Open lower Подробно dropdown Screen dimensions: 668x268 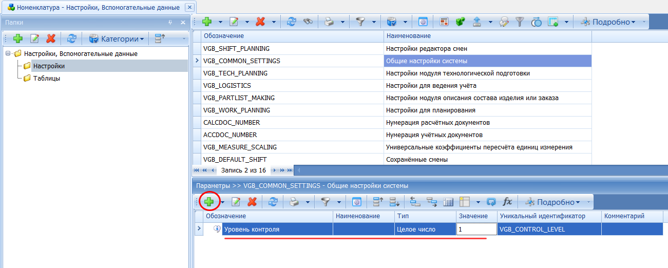tap(552, 202)
